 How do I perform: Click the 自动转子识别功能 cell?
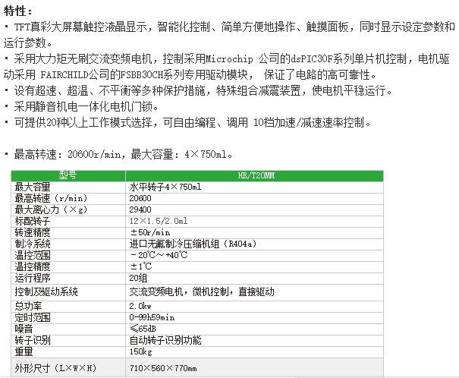pos(165,340)
